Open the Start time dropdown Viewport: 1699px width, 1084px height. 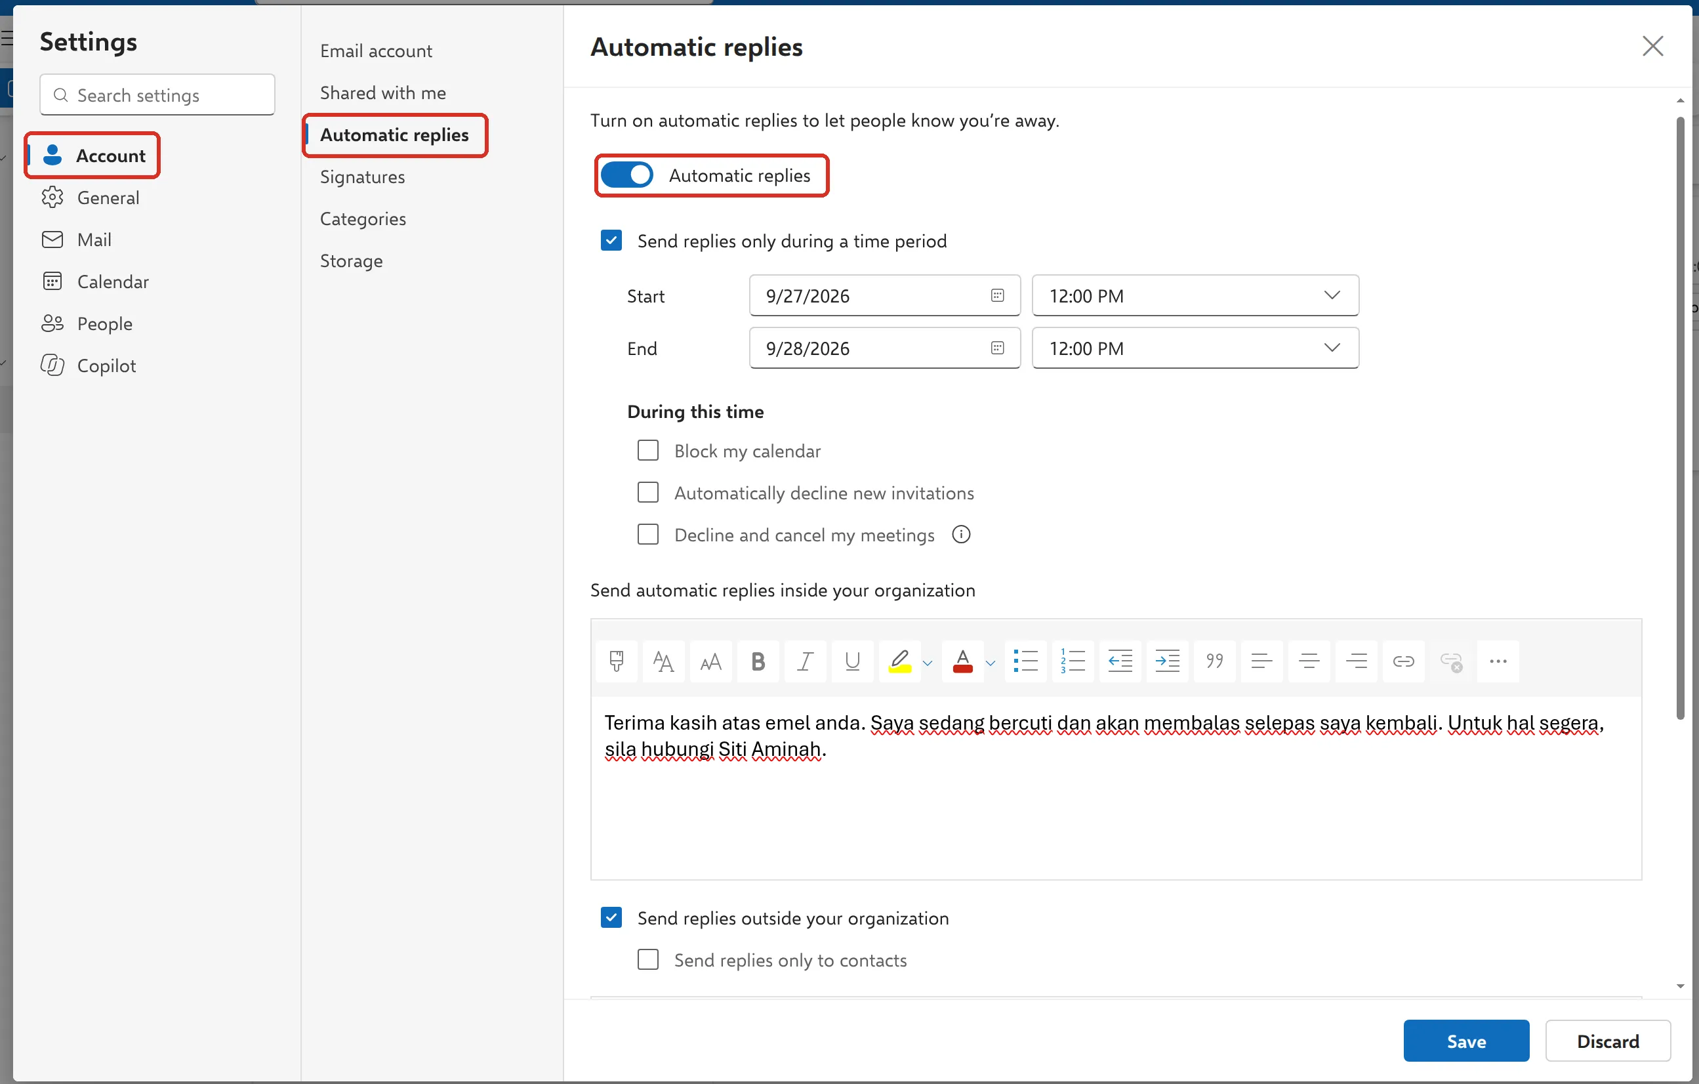coord(1195,296)
